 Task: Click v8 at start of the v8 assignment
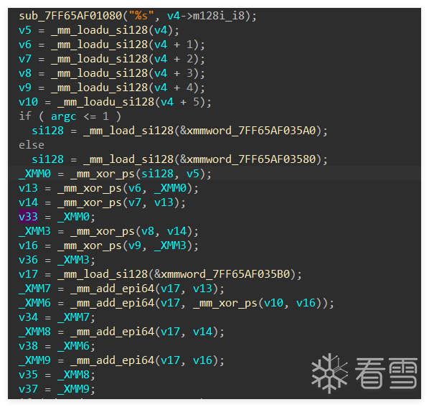click(25, 73)
